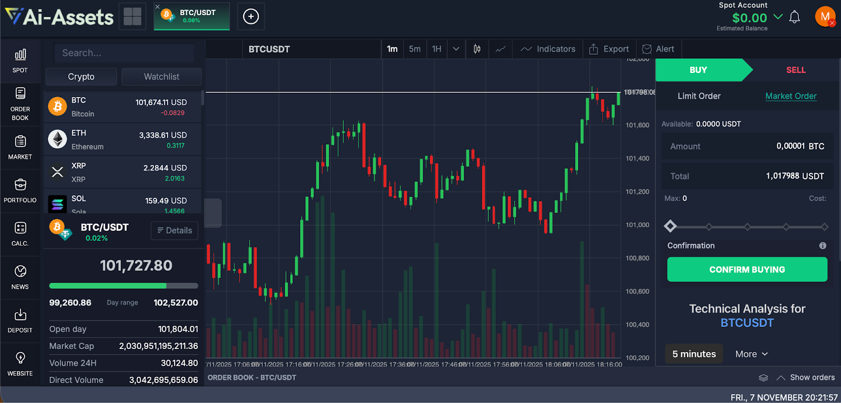Open the Portfolio sidebar icon
The image size is (841, 403).
coord(20,190)
